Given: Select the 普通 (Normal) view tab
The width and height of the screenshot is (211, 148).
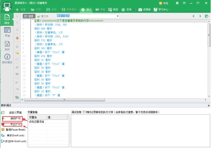Looking at the screenshot, I should pyautogui.click(x=29, y=16).
